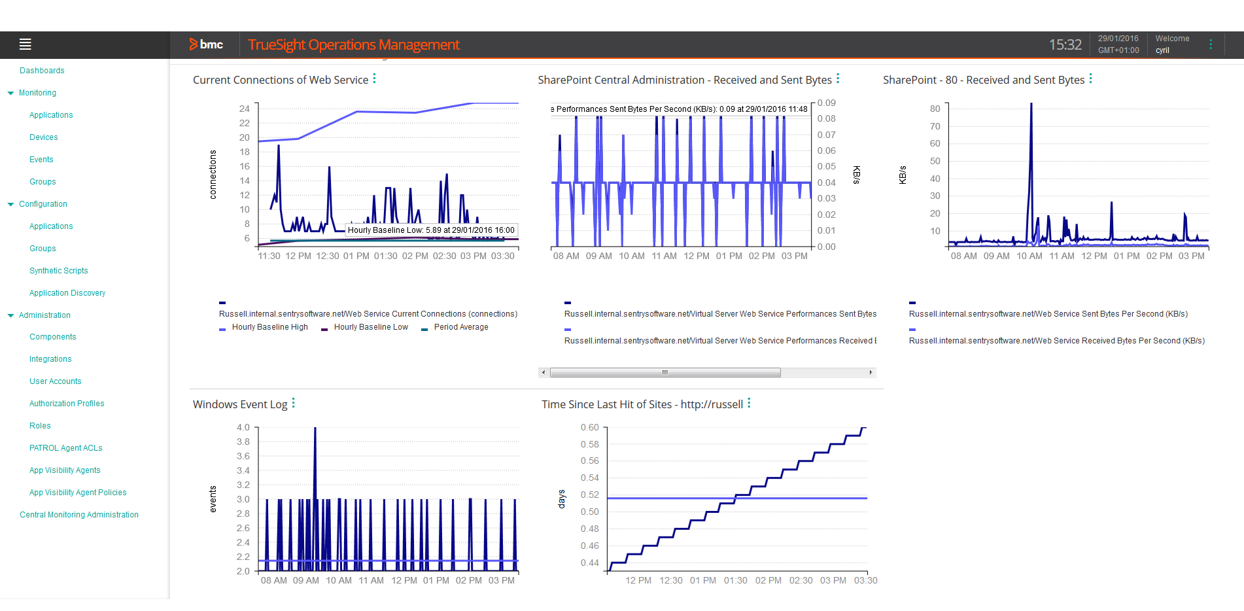Click the Welcome cyril user label

[x=1172, y=44]
